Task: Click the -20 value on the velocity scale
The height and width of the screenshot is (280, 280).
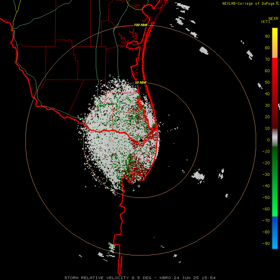Action: (266, 163)
